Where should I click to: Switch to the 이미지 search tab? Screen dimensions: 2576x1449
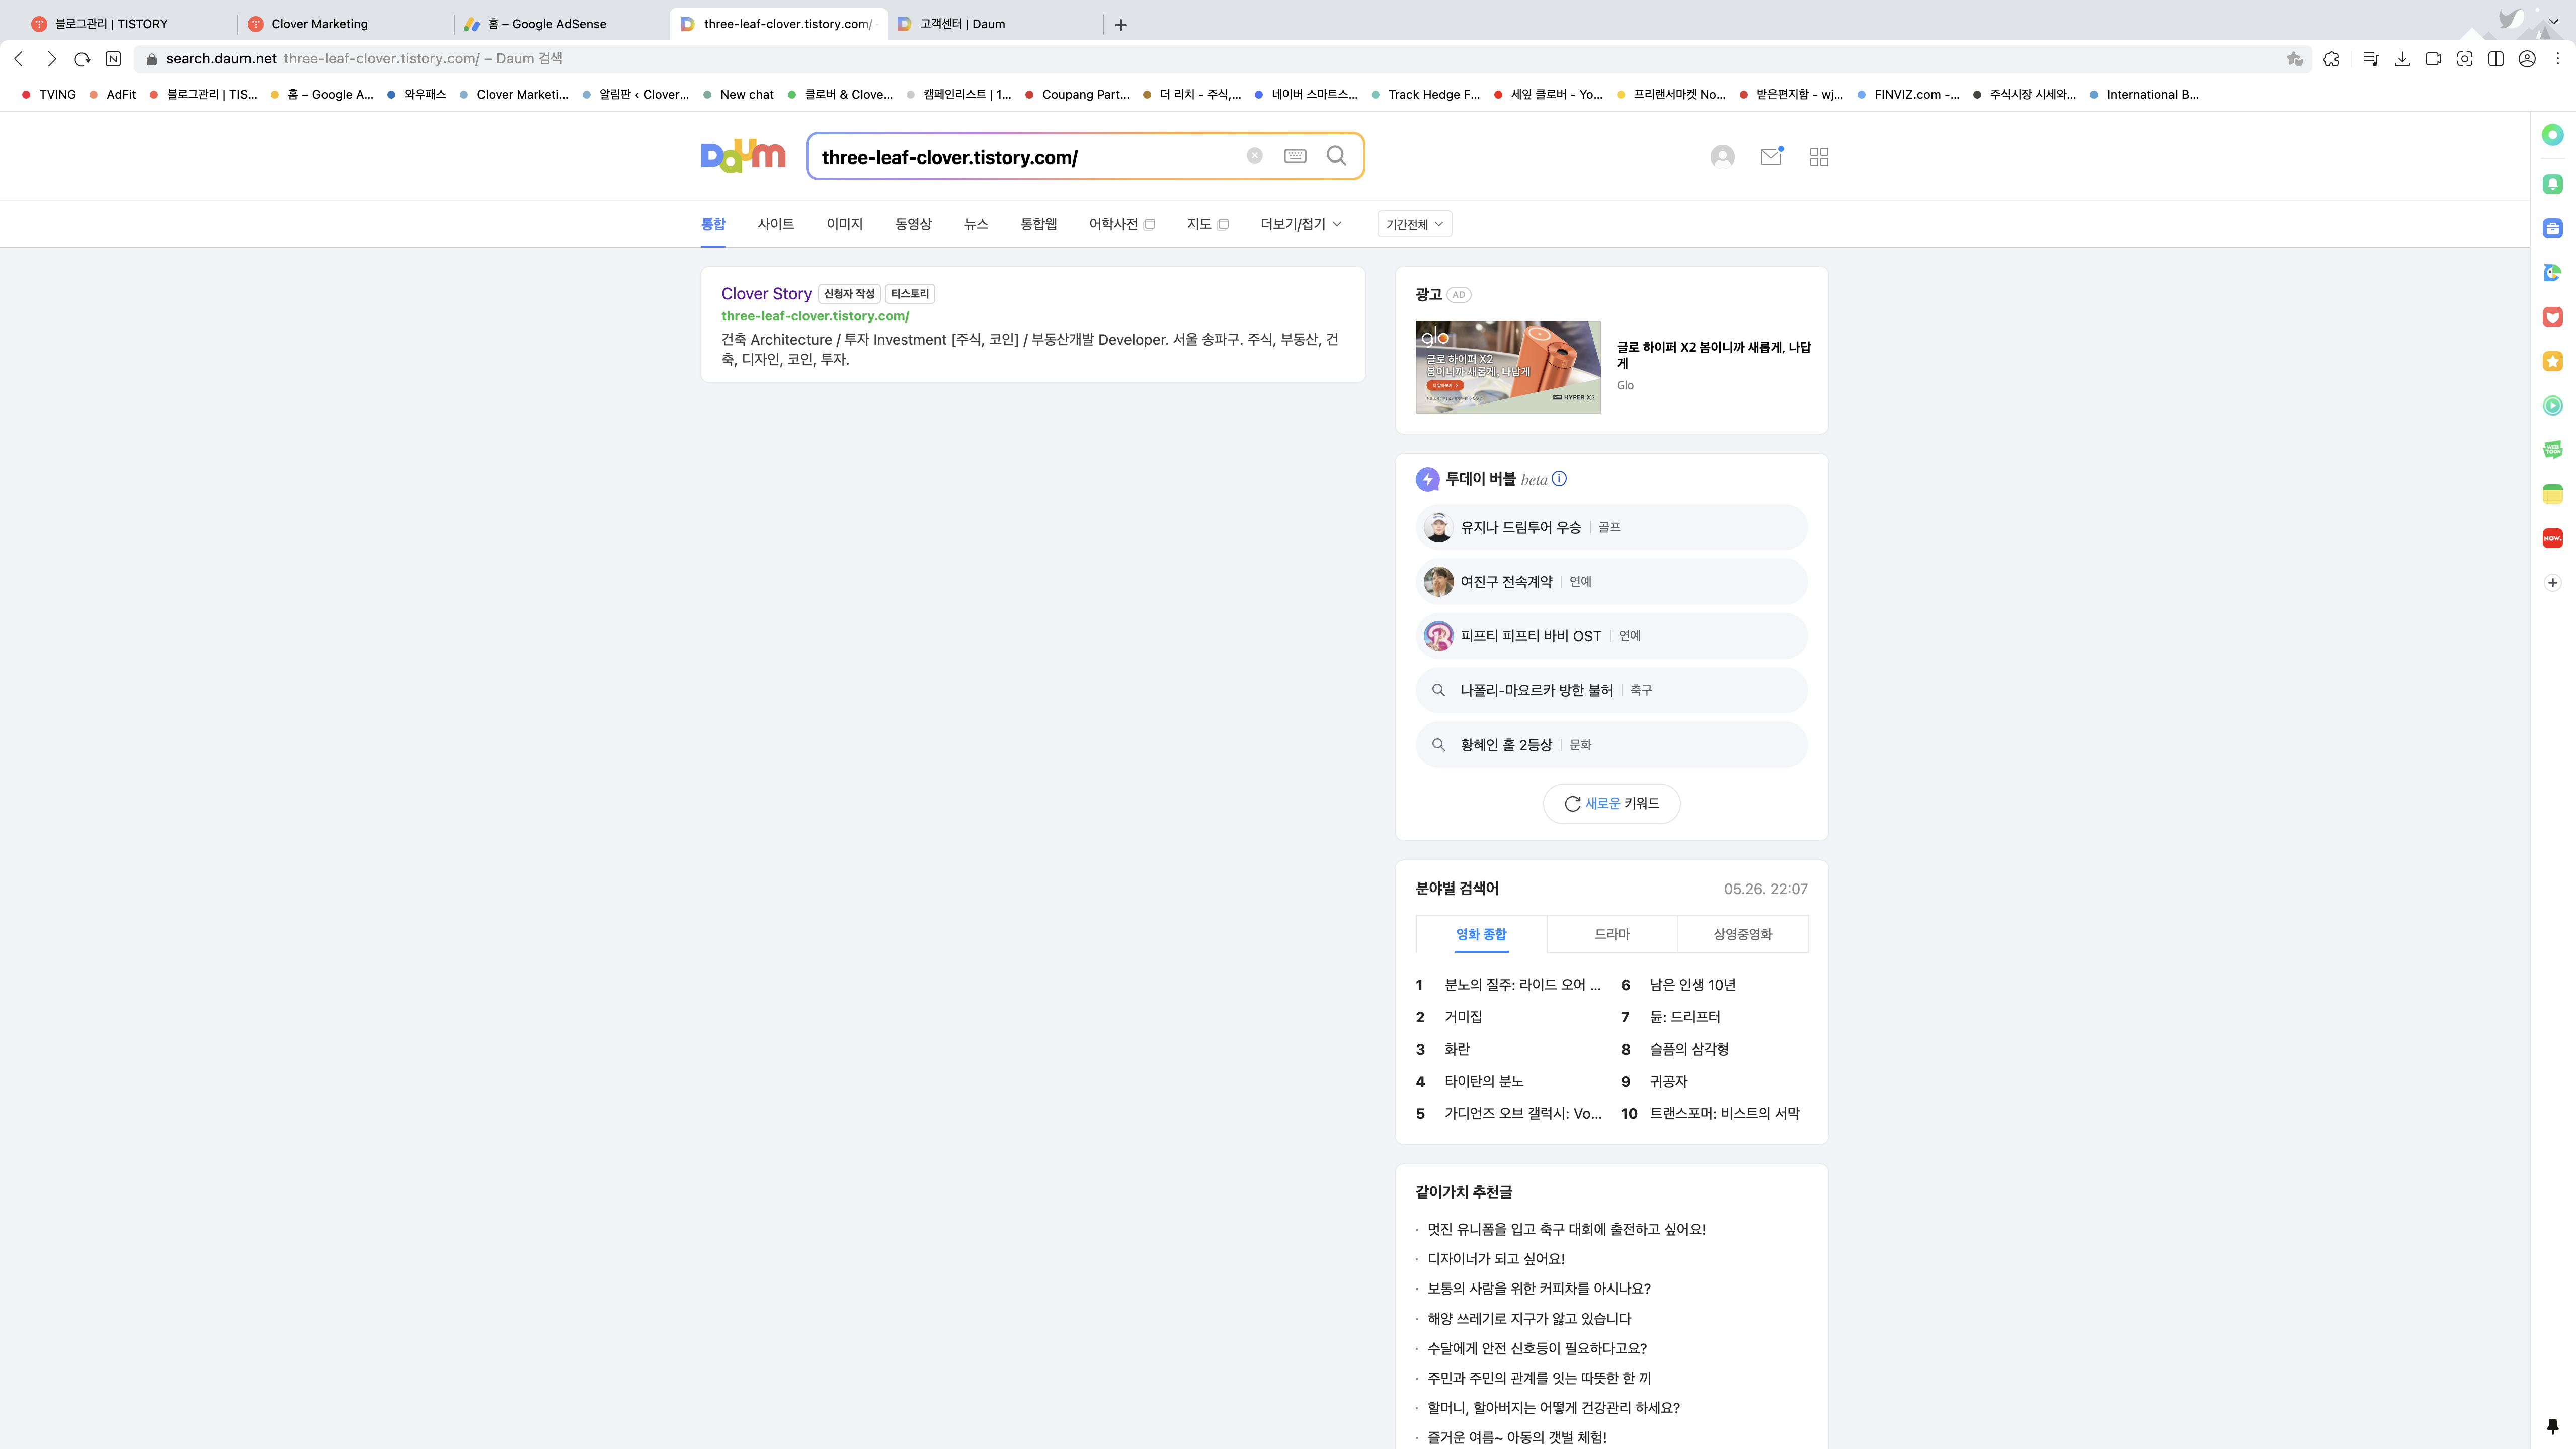pos(844,224)
